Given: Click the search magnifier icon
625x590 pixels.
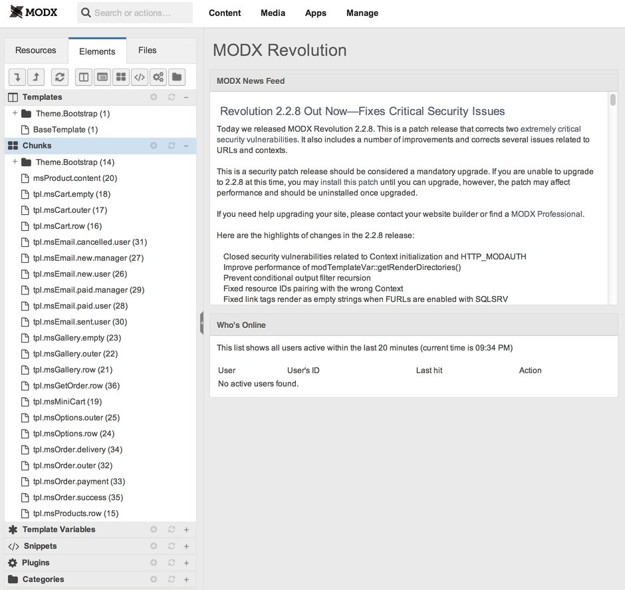Looking at the screenshot, I should click(86, 13).
